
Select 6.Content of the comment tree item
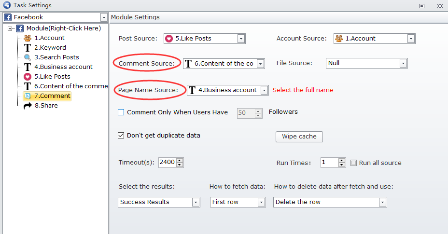click(70, 86)
